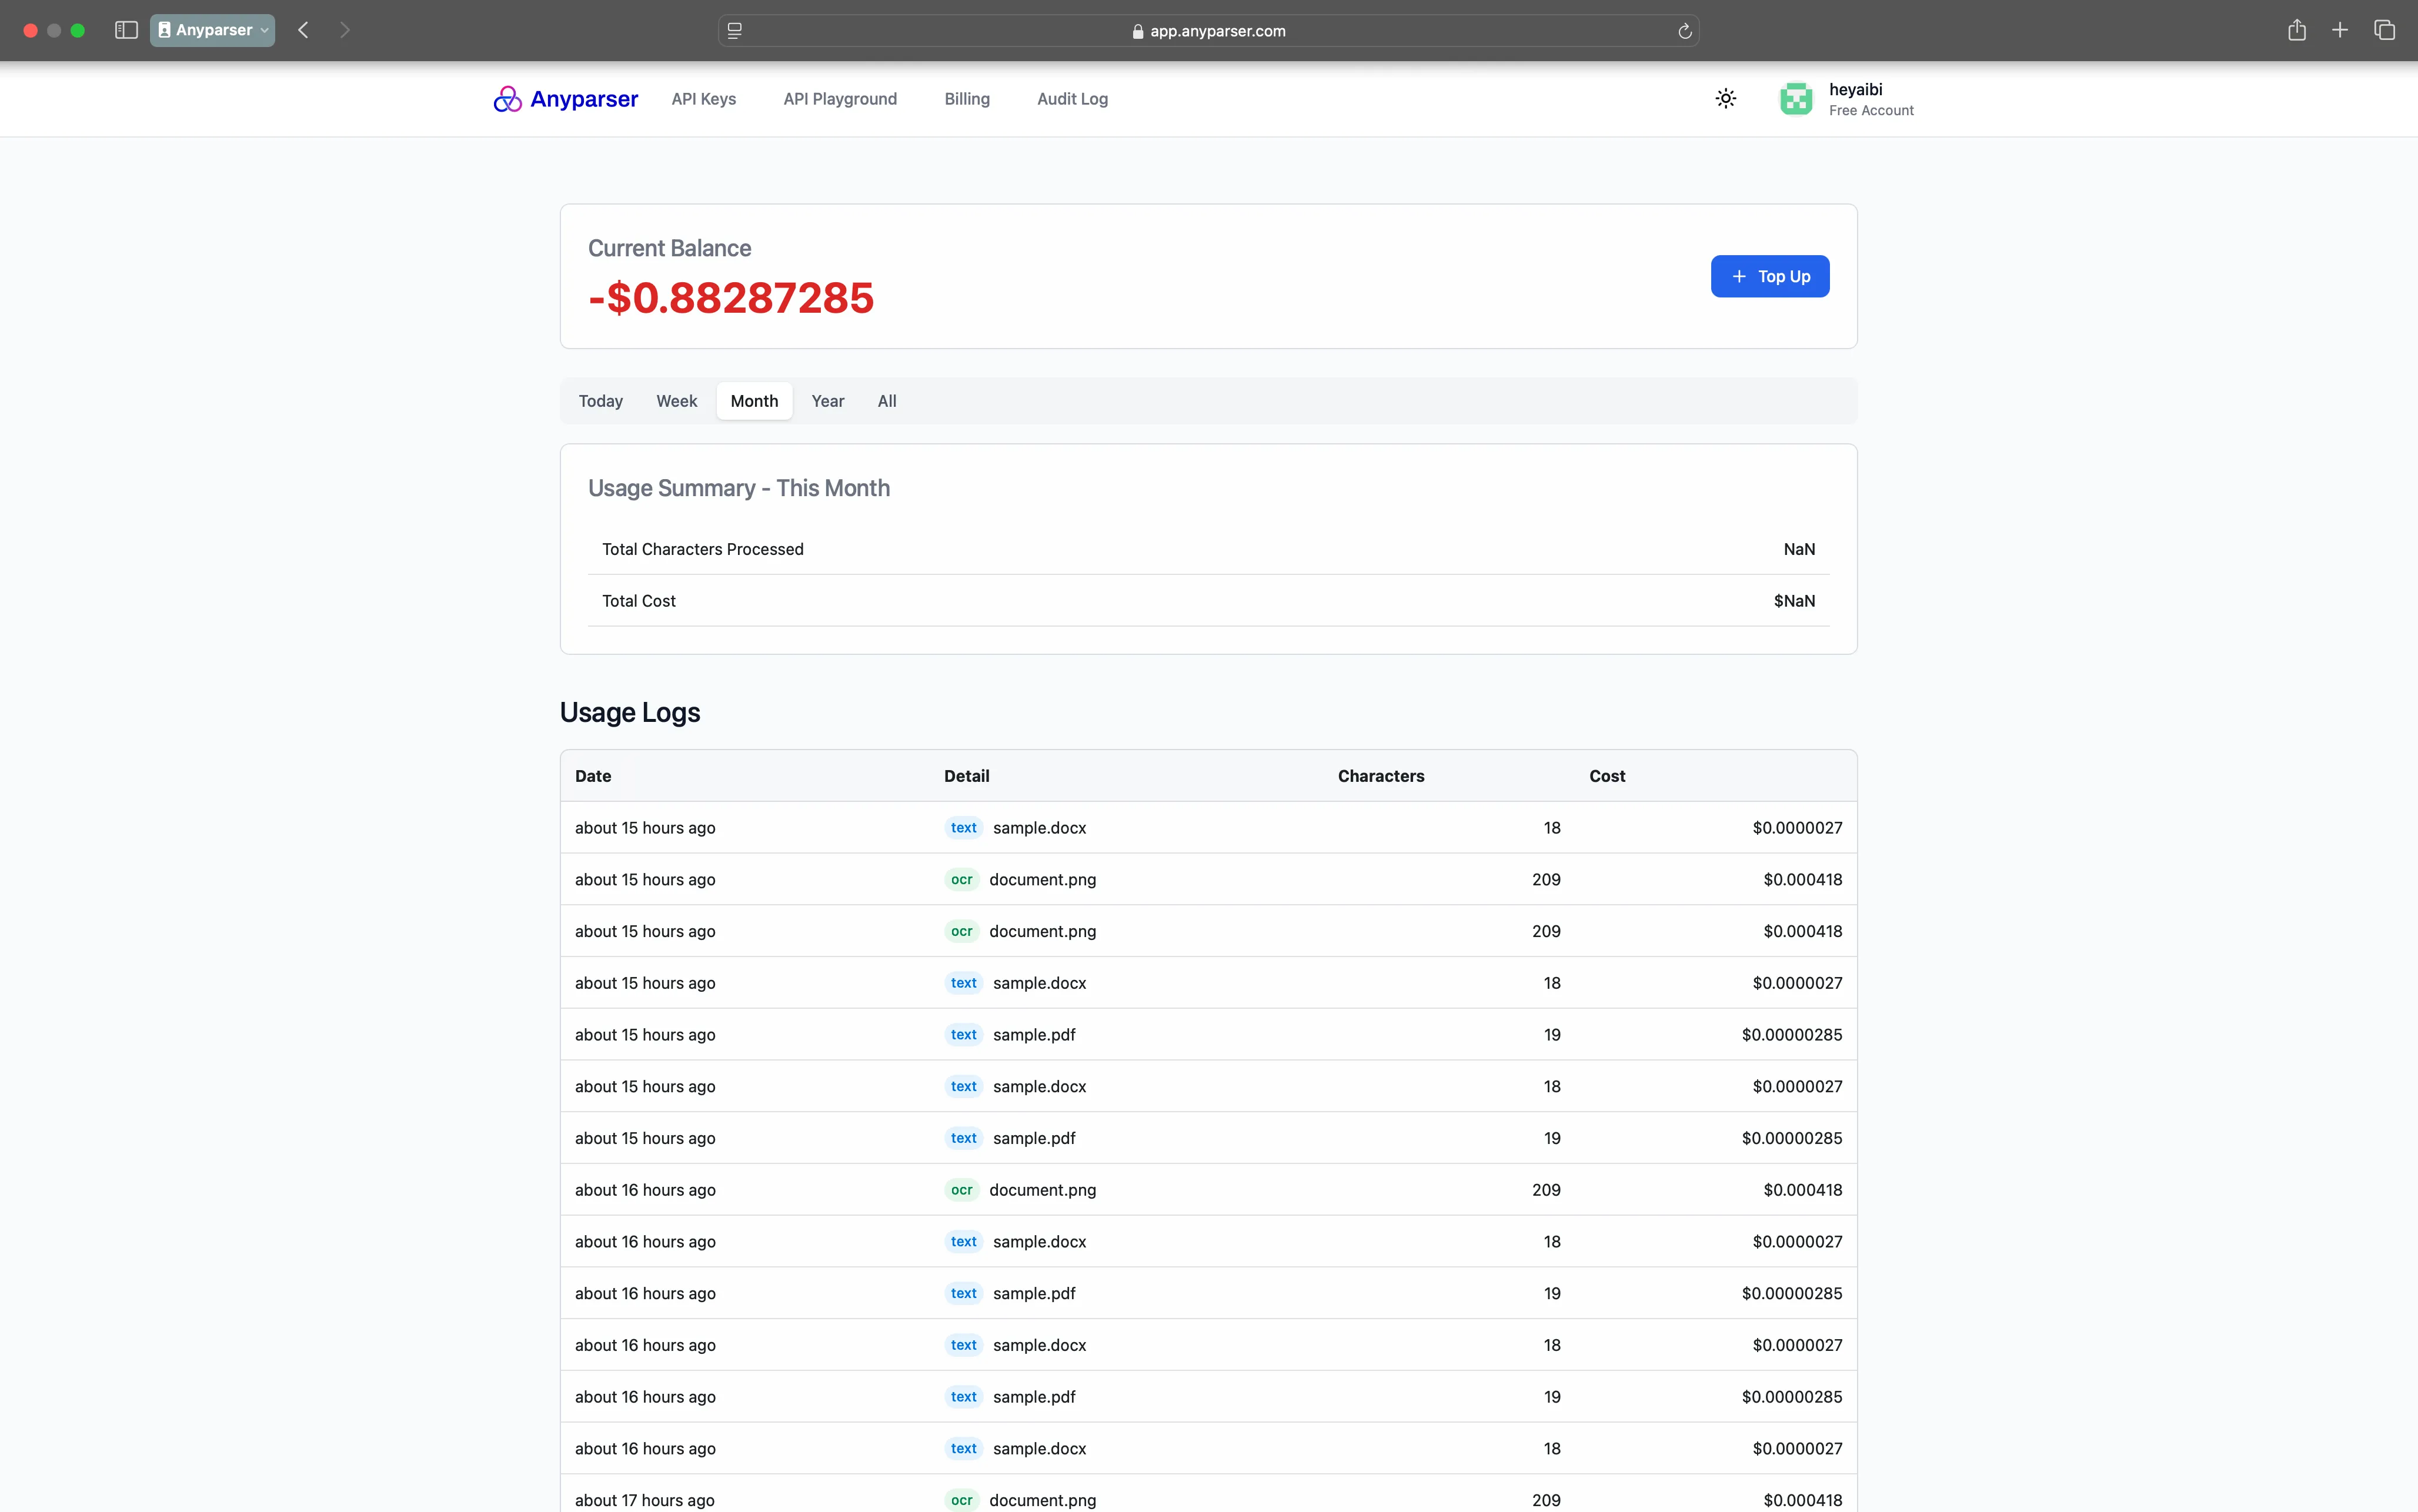The width and height of the screenshot is (2418, 1512).
Task: Select the Today usage filter
Action: click(x=600, y=401)
